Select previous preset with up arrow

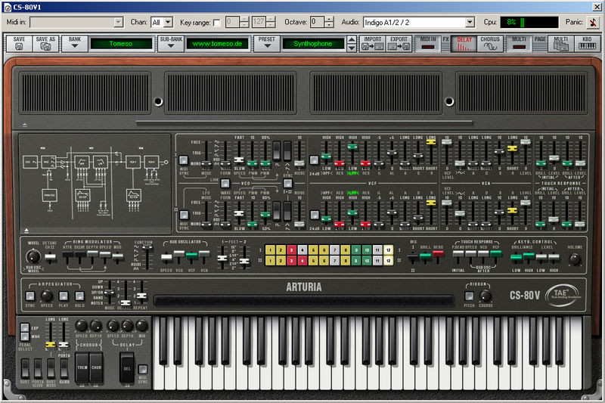352,39
